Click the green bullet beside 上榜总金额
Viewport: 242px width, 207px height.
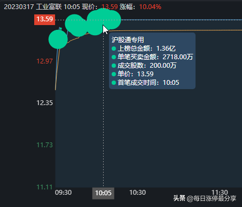click(x=114, y=49)
